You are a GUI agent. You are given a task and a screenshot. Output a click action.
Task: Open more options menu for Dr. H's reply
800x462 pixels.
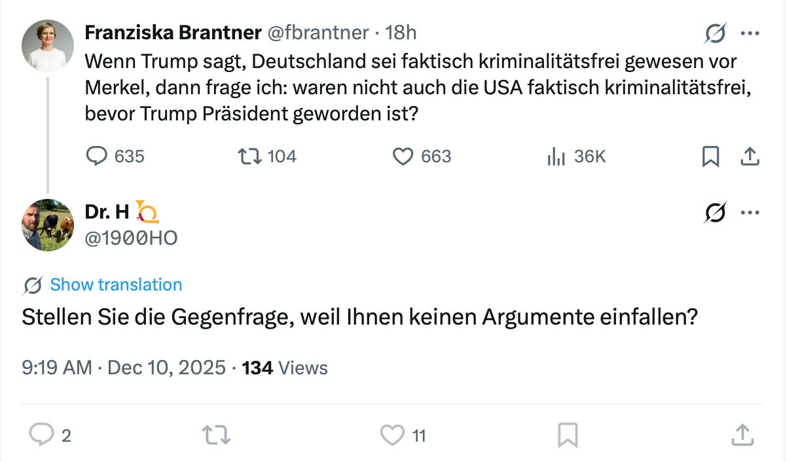point(750,213)
